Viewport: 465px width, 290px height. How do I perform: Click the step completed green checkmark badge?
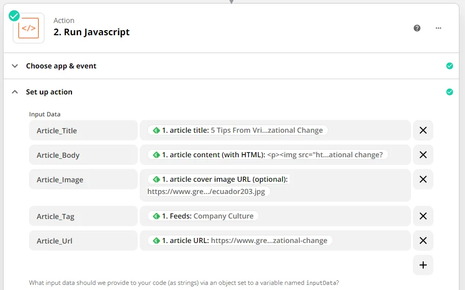(14, 16)
